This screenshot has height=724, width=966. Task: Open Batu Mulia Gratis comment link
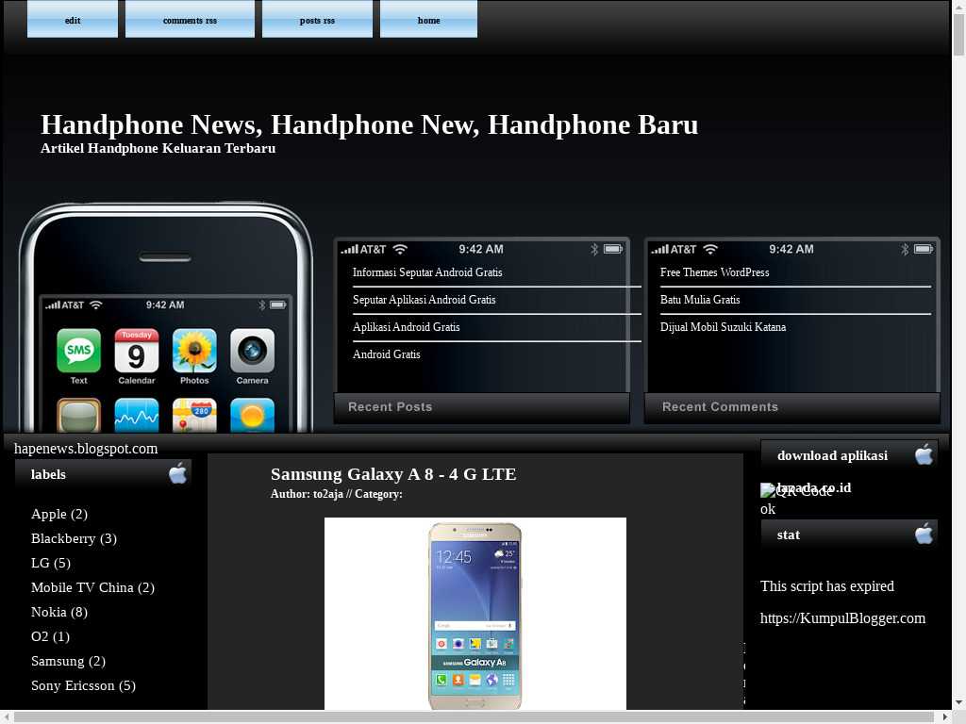point(700,300)
